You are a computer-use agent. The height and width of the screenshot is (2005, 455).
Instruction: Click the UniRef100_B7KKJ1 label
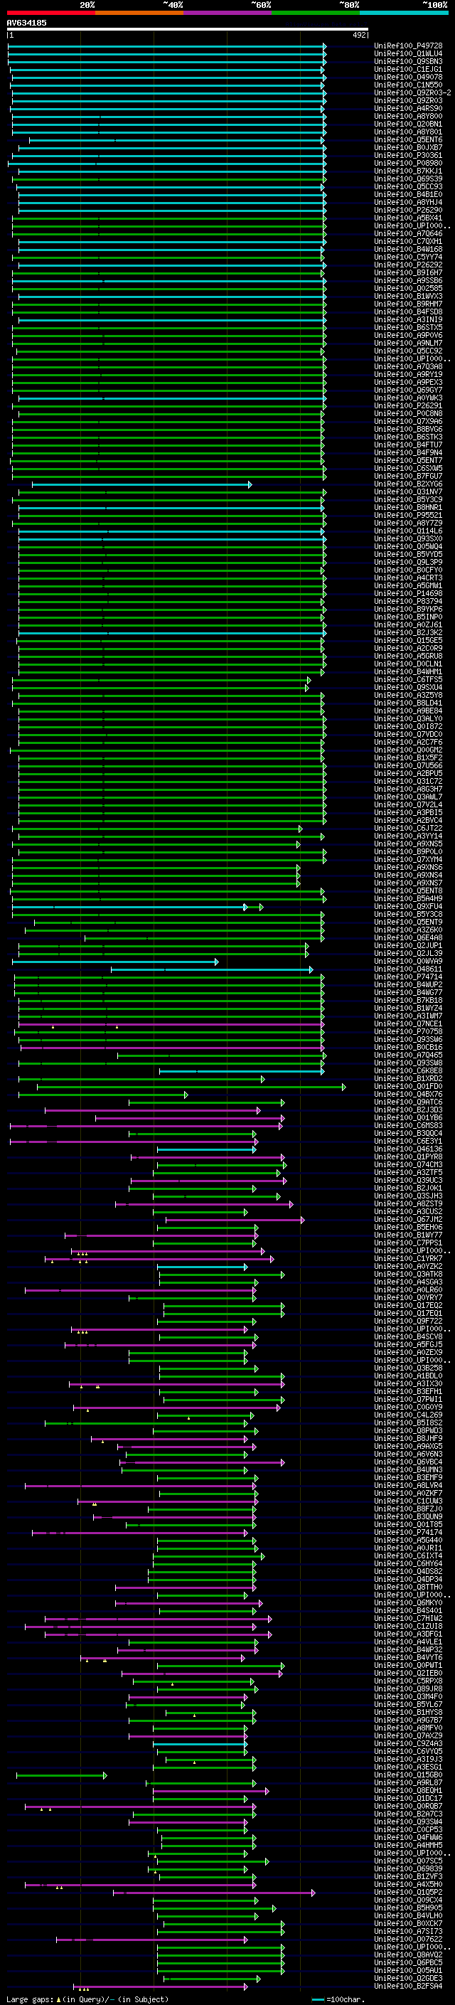point(408,171)
